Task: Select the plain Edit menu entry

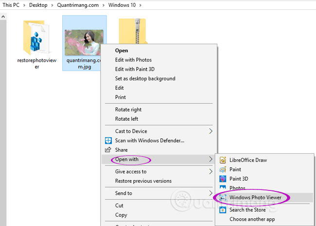Action: pyautogui.click(x=159, y=88)
